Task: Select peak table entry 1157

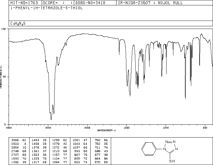Action: [56, 155]
